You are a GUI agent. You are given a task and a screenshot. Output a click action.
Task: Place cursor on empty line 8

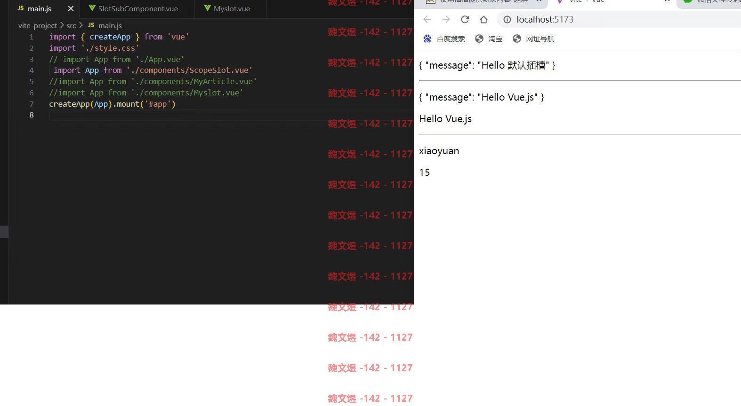click(x=231, y=115)
